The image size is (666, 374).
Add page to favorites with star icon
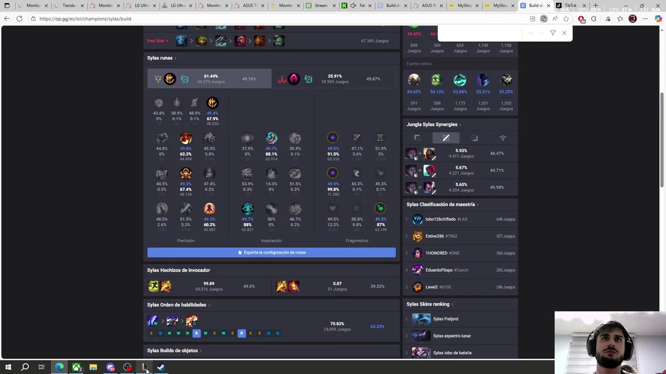(566, 19)
